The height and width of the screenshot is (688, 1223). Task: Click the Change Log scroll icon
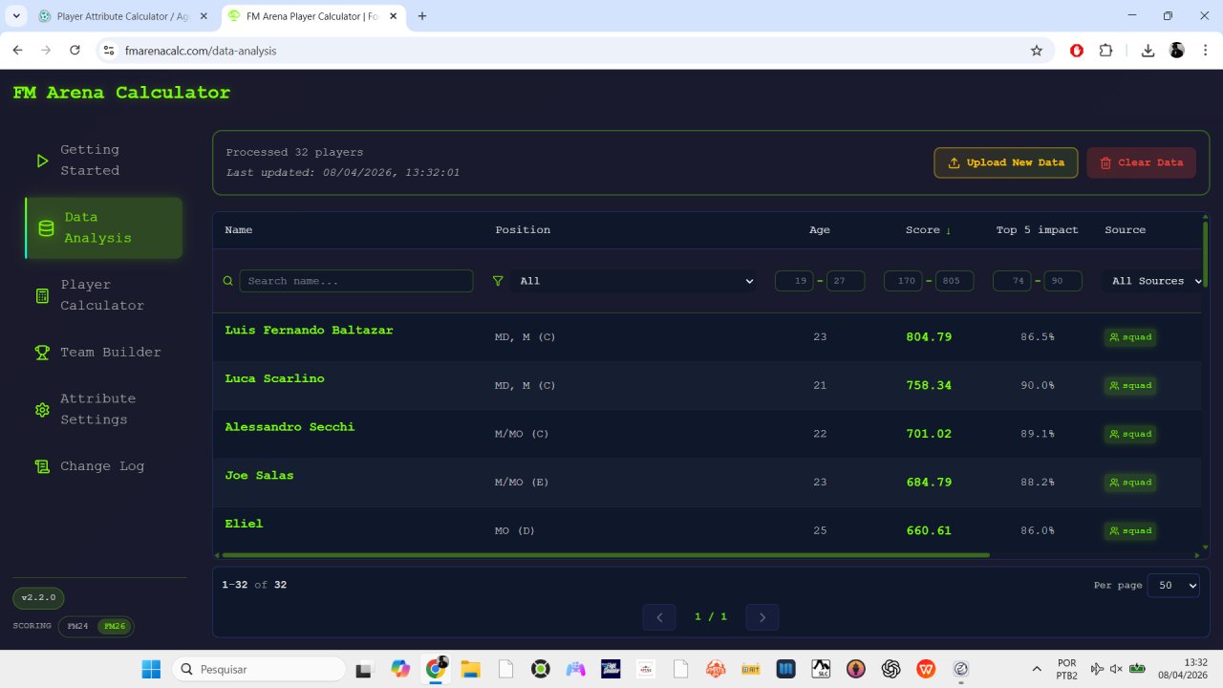pyautogui.click(x=42, y=466)
